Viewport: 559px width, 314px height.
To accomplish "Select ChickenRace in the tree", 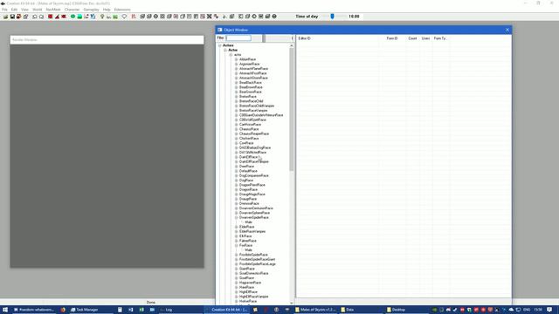I will click(249, 139).
